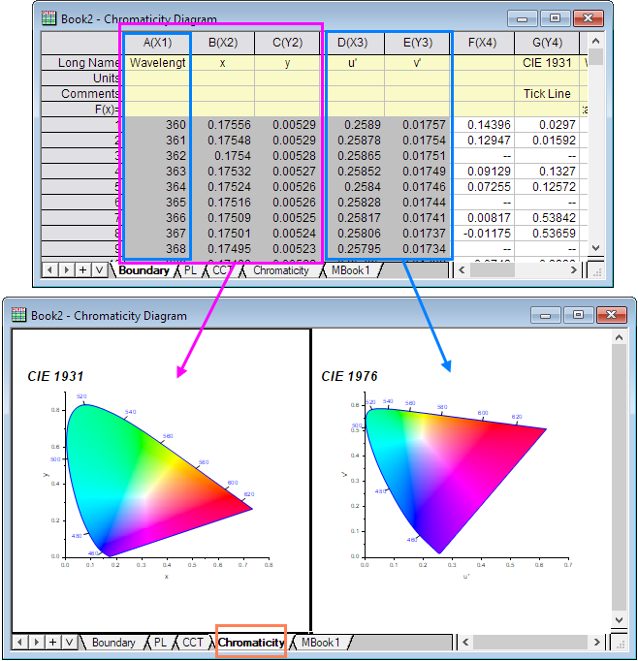
Task: Open Chromaticity tab in top window
Action: pyautogui.click(x=281, y=270)
